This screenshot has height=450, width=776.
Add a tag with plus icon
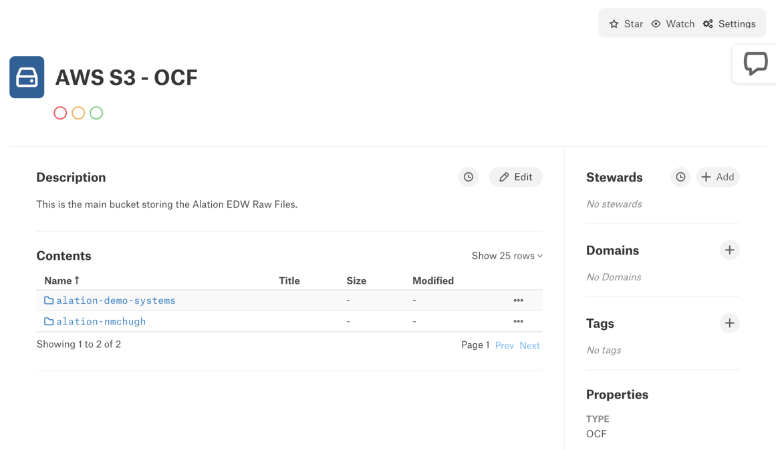tap(729, 323)
